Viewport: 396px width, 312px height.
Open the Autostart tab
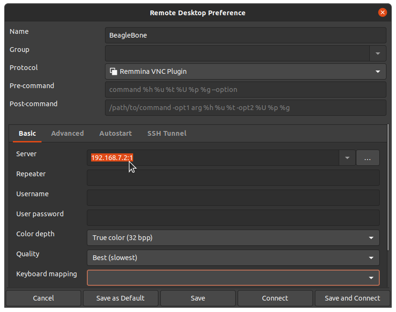click(115, 133)
